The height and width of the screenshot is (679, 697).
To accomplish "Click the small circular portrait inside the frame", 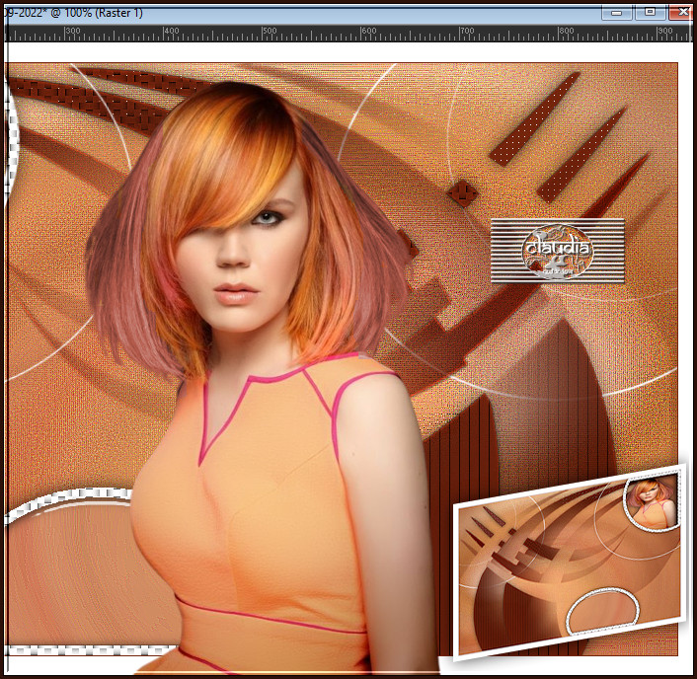I will (x=652, y=503).
